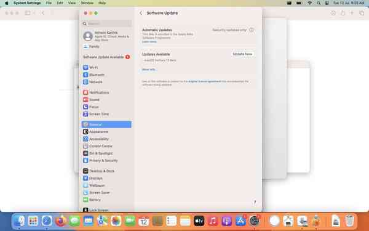The image size is (369, 231).
Task: Open App Store from the Dock
Action: point(240,221)
